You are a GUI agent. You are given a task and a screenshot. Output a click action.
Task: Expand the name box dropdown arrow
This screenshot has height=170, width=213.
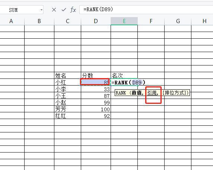[41, 10]
